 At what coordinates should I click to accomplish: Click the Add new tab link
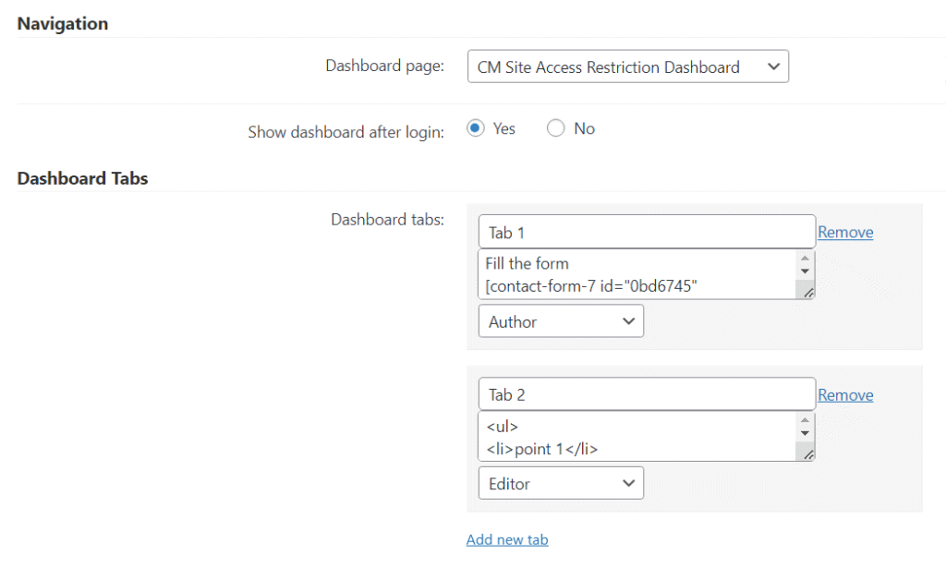pos(507,540)
